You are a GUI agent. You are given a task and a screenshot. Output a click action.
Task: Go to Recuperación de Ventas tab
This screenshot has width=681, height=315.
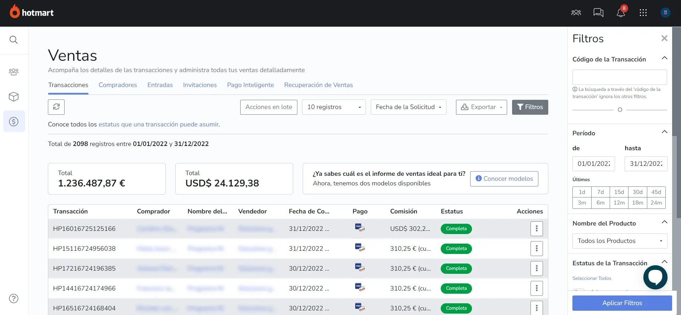point(318,85)
